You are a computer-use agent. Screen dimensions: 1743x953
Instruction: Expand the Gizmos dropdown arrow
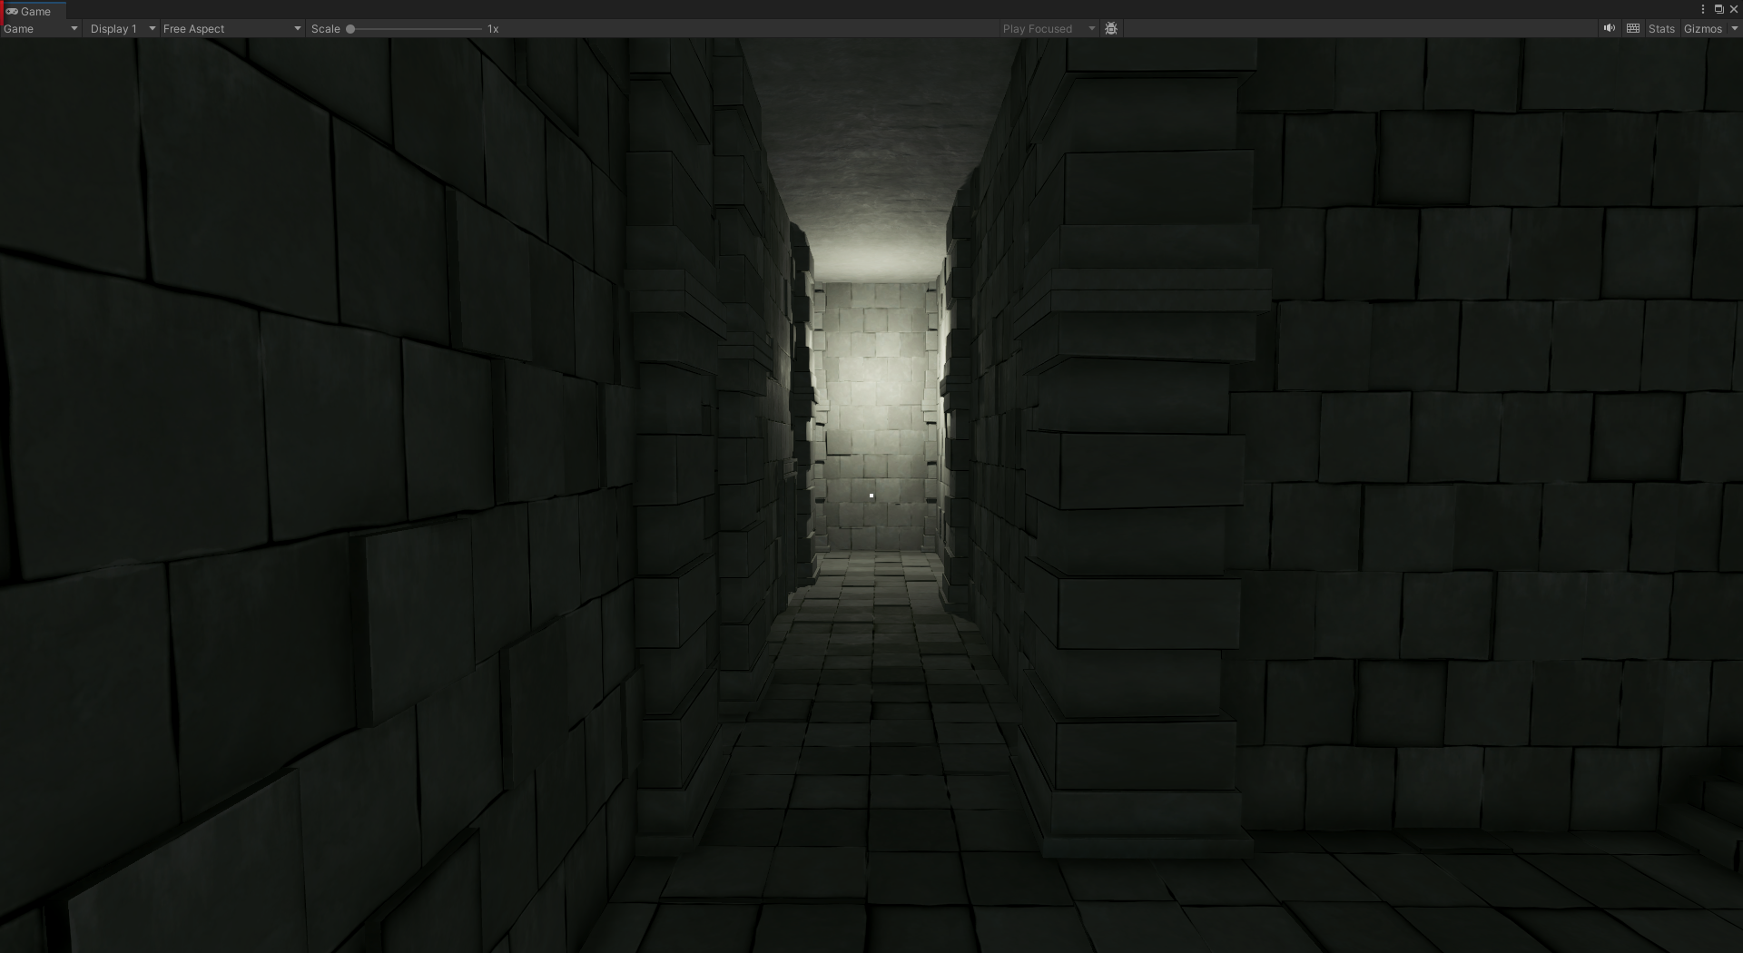[x=1734, y=28]
